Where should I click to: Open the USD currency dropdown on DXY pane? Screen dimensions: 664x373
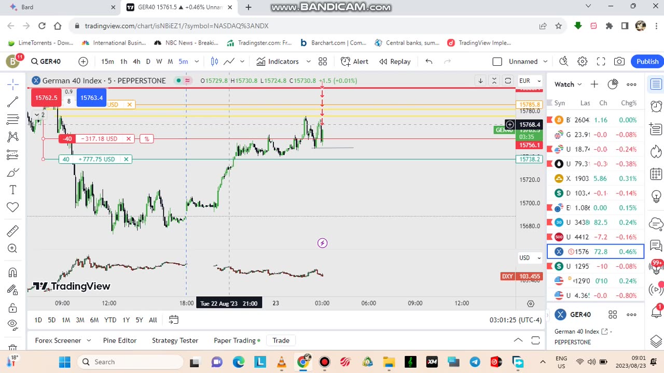(530, 257)
